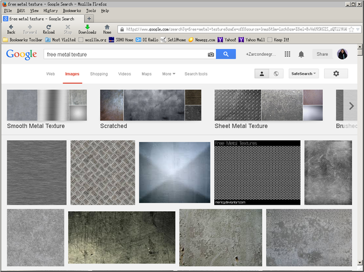Open the Bookmarks menu
This screenshot has height=272, width=364.
pos(72,10)
